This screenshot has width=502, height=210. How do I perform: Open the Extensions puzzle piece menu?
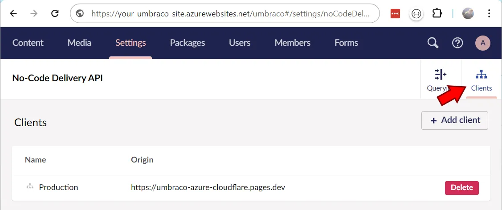pyautogui.click(x=437, y=13)
